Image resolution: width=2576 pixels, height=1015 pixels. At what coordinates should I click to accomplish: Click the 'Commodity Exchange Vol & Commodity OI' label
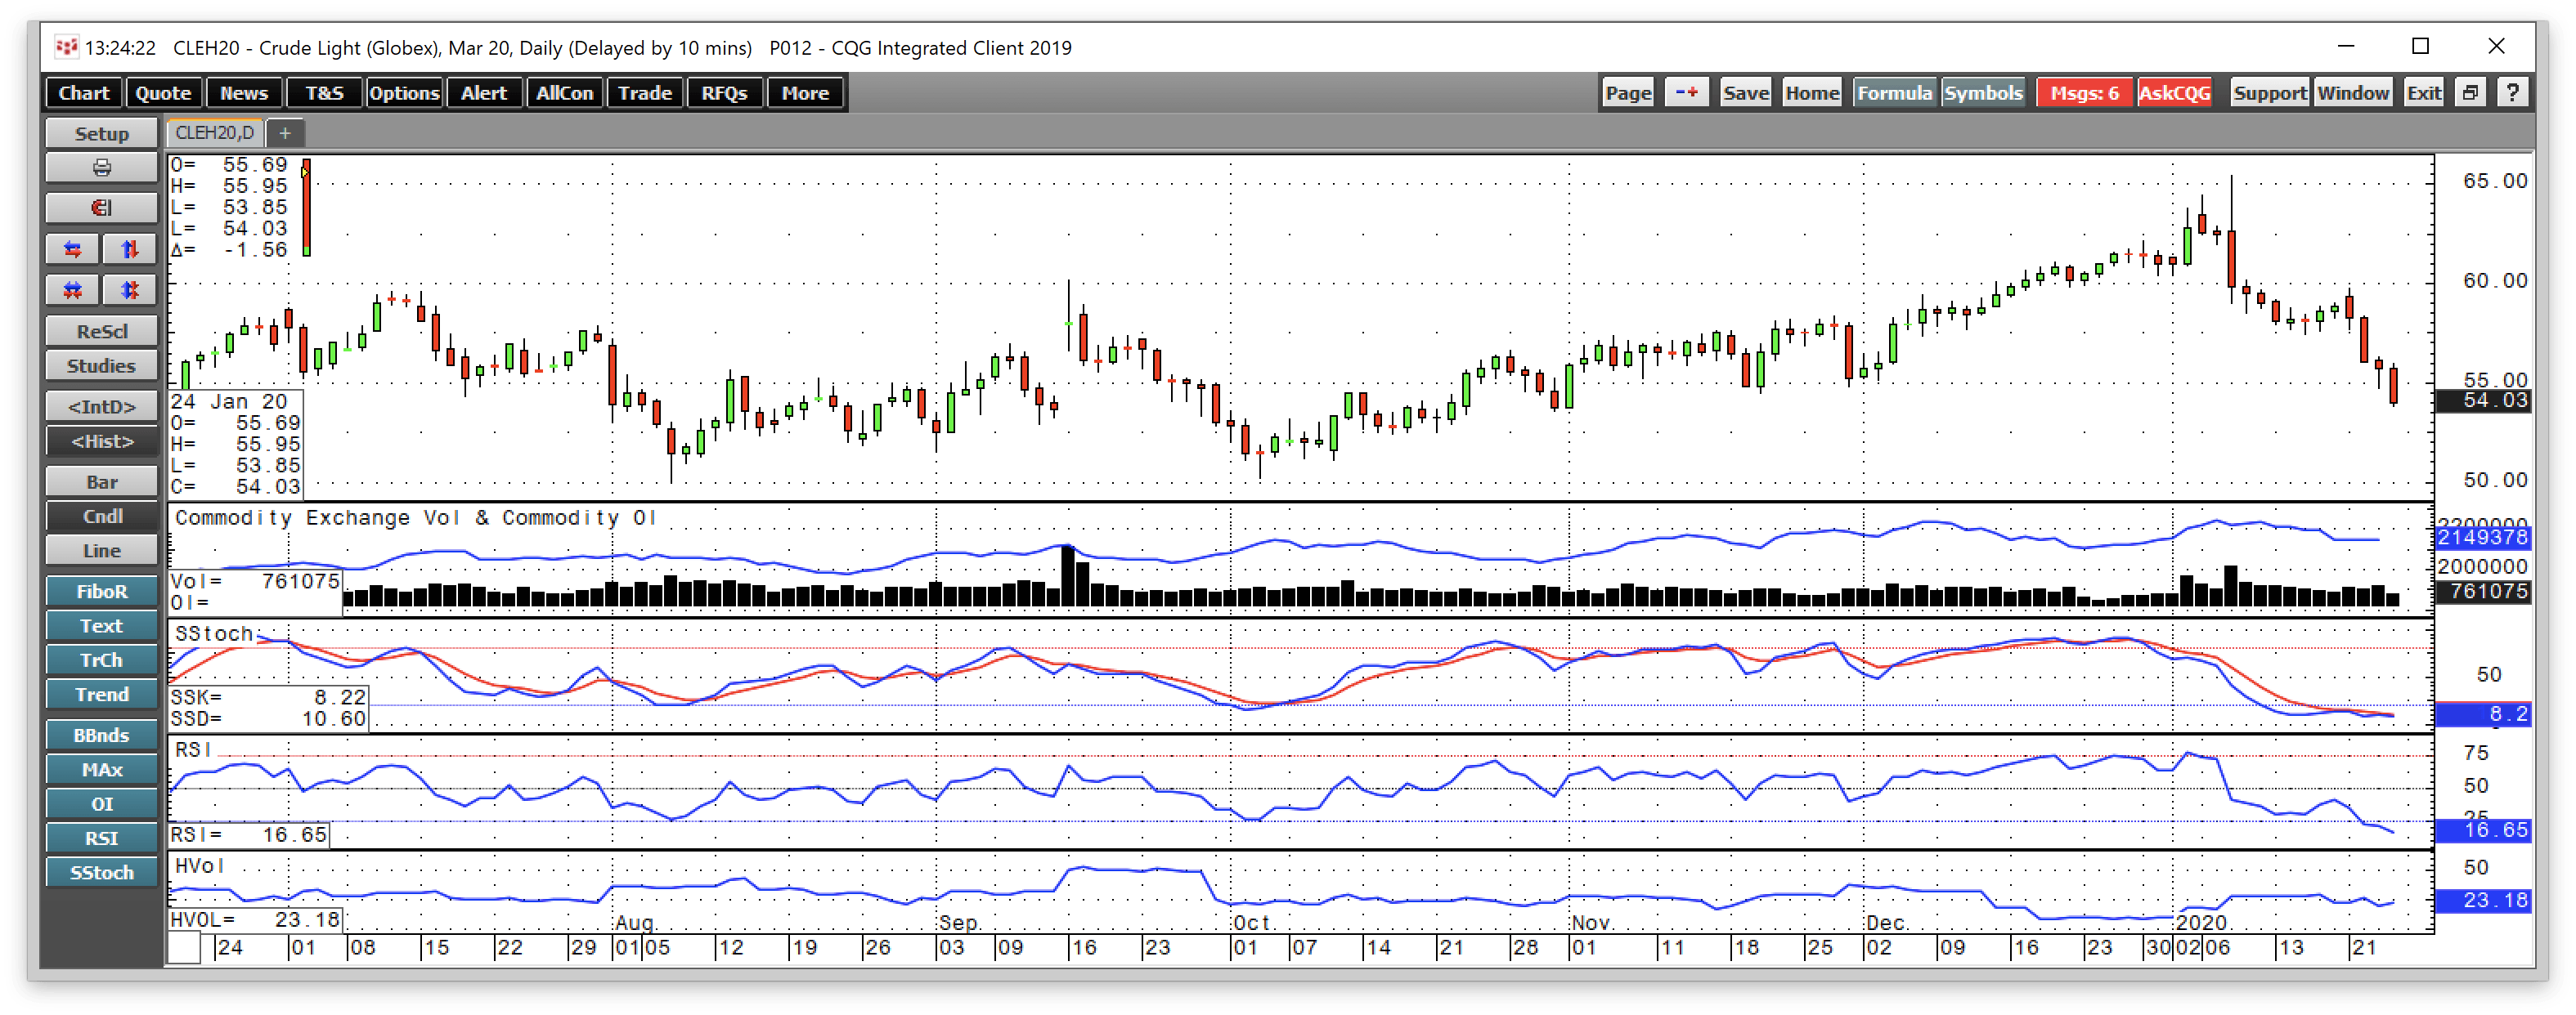pyautogui.click(x=415, y=517)
